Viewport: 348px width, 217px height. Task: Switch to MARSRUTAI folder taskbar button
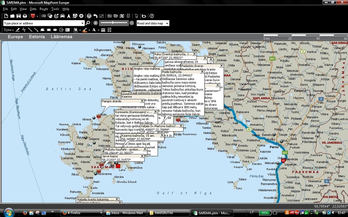(168, 213)
